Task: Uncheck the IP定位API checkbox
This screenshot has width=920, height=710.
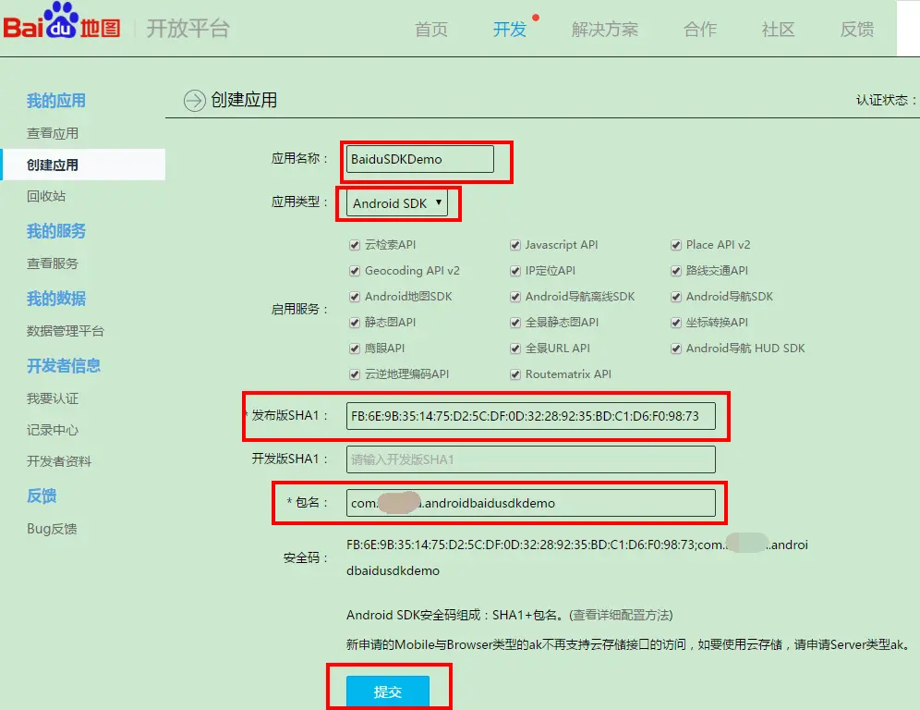Action: click(515, 271)
